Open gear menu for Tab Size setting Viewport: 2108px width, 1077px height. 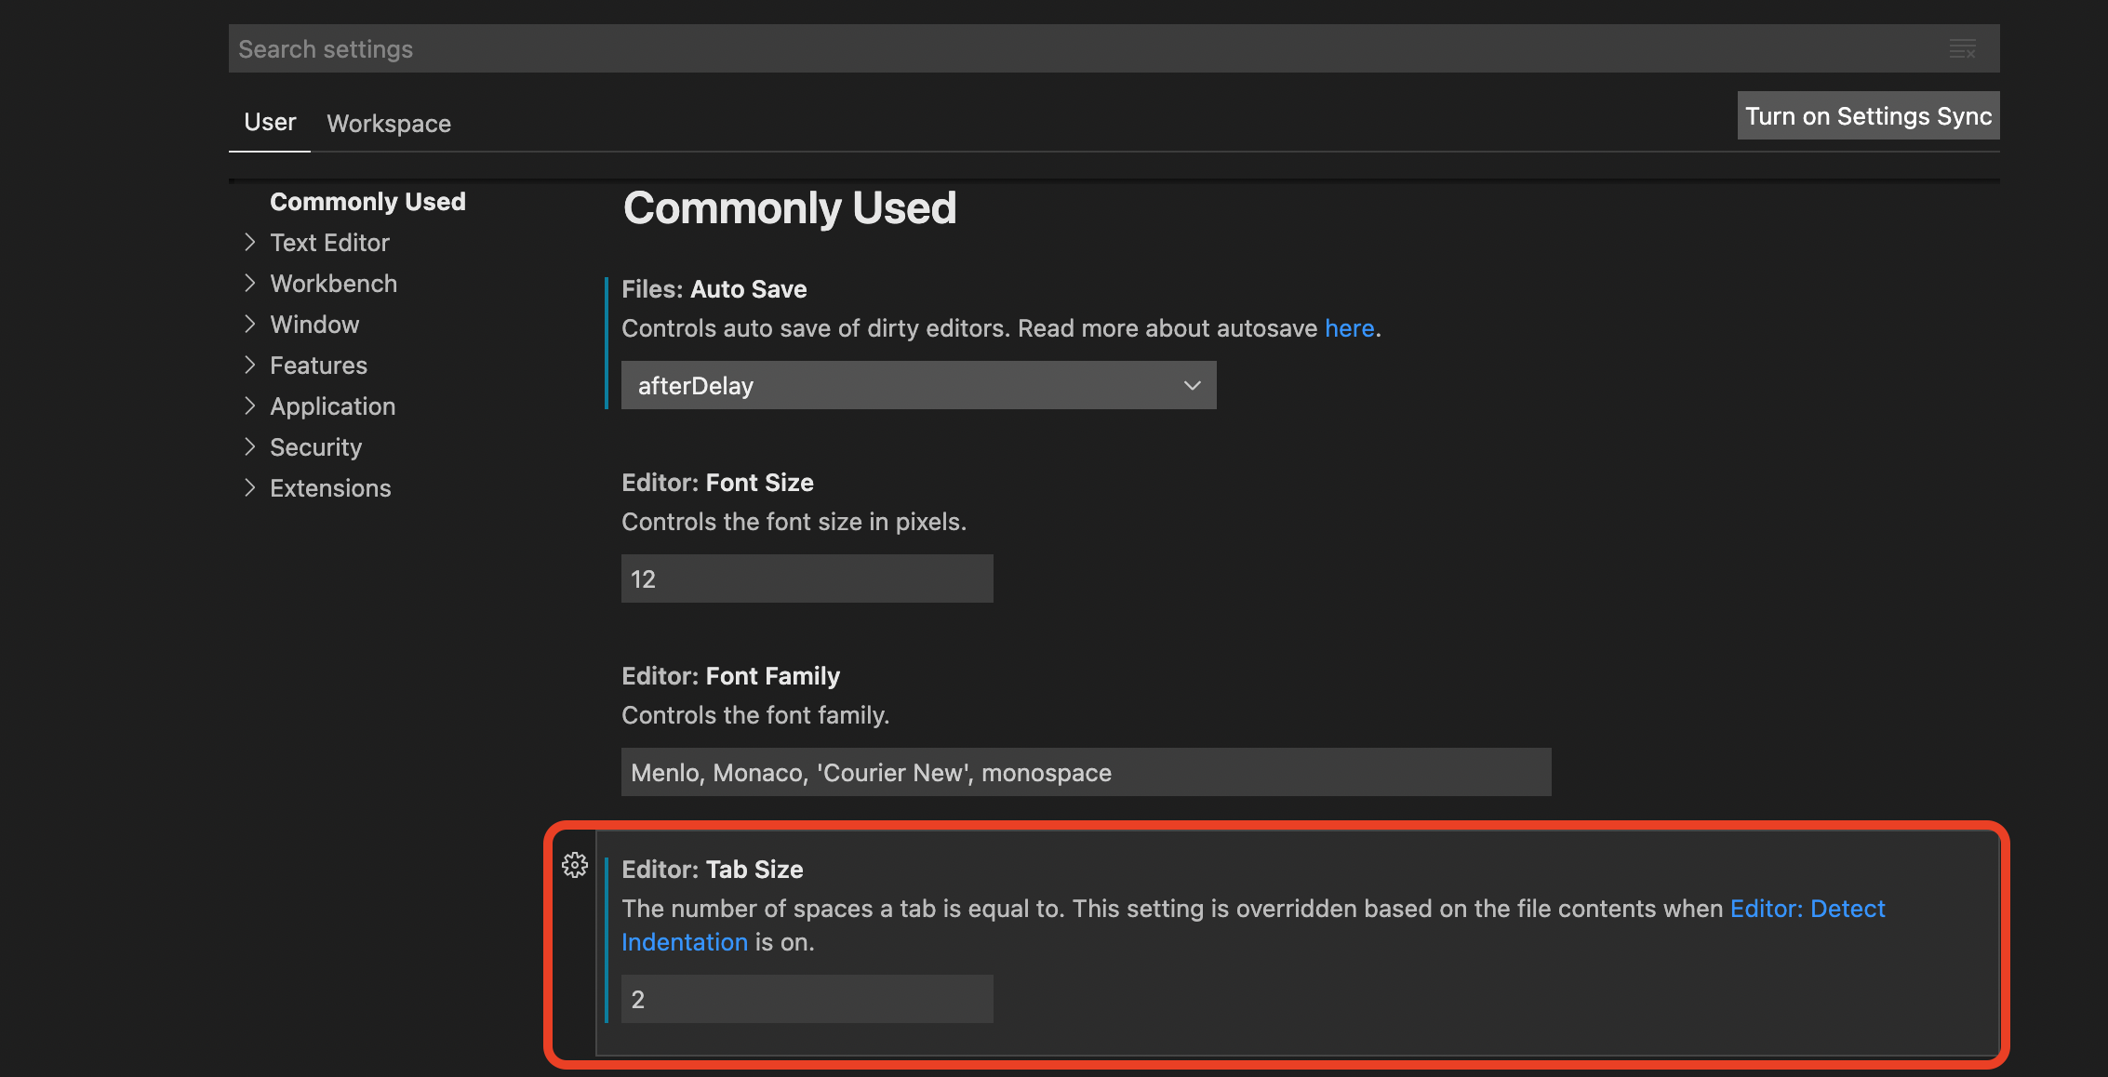(x=575, y=865)
